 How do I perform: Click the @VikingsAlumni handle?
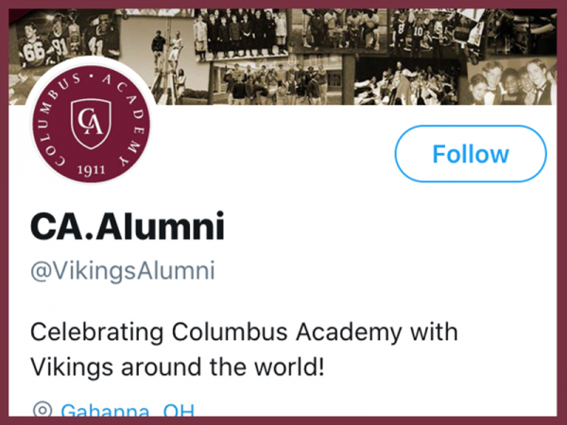click(x=123, y=272)
